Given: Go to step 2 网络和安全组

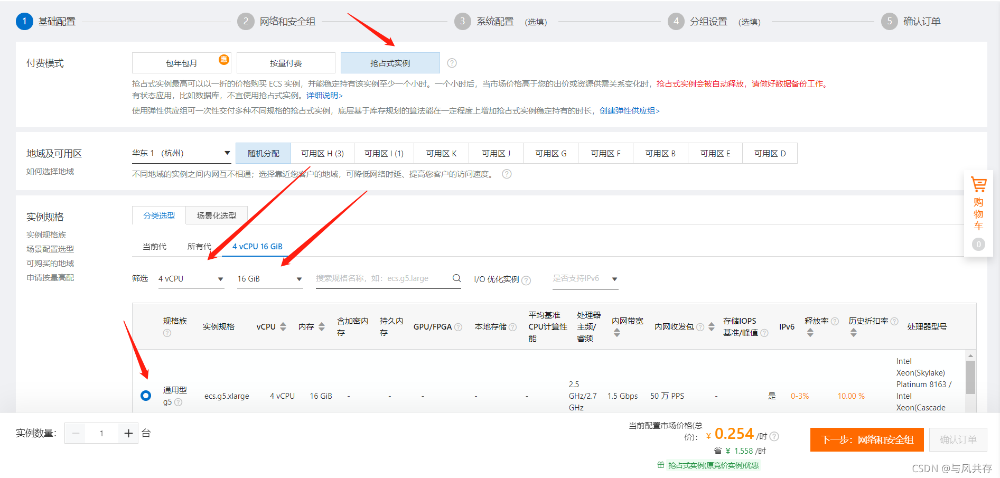Looking at the screenshot, I should (x=276, y=22).
